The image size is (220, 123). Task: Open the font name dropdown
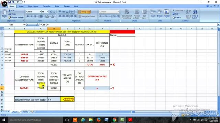pyautogui.click(x=41, y=12)
